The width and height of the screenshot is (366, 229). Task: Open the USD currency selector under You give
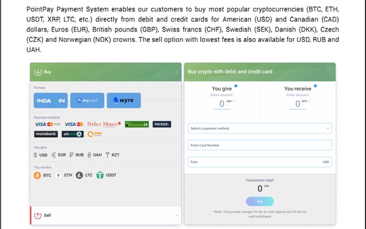coord(231,101)
